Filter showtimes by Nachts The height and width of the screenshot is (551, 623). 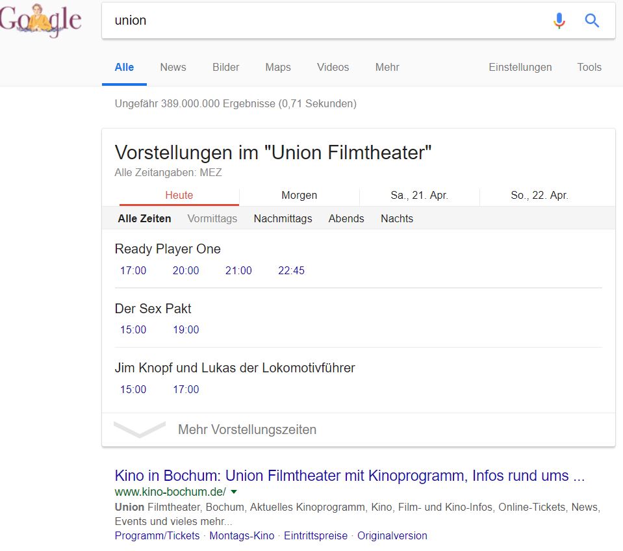point(397,218)
